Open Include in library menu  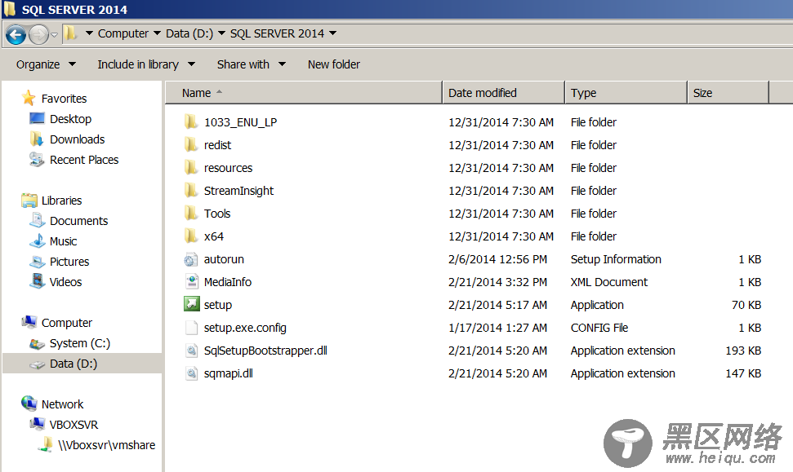point(146,64)
